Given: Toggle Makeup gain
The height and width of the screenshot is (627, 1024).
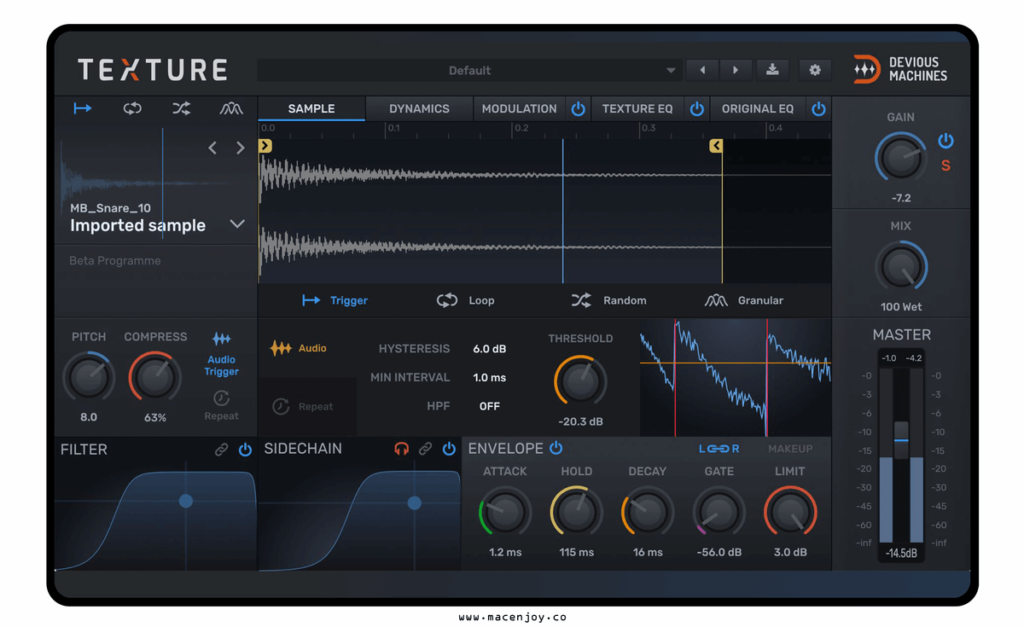Looking at the screenshot, I should click(790, 449).
